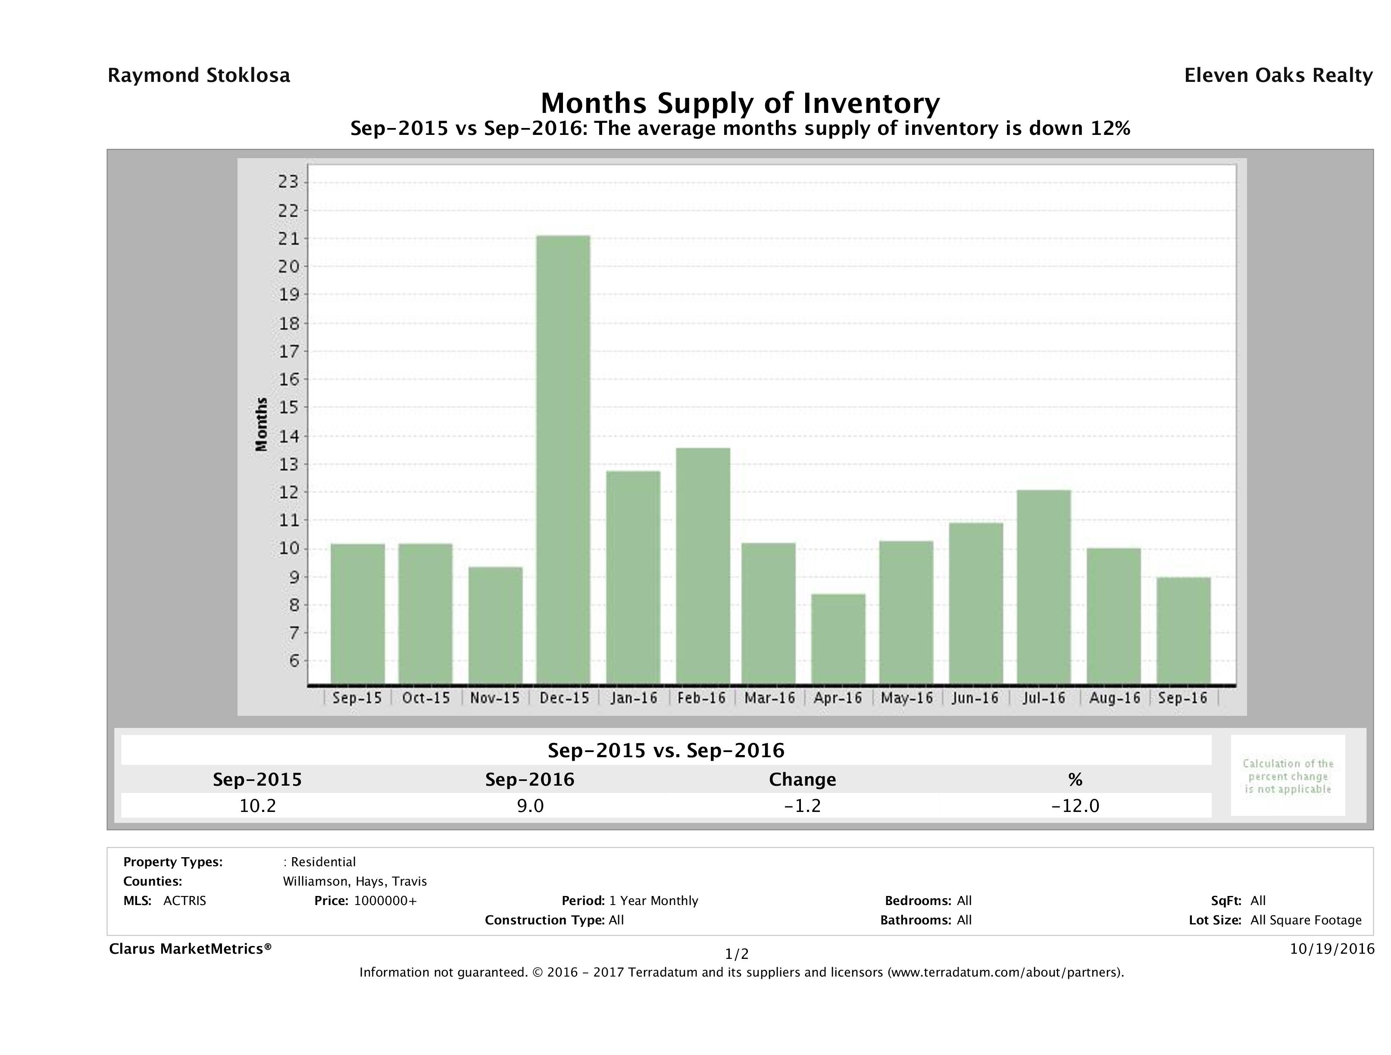Click the Sep-2015 value 10.2
The width and height of the screenshot is (1391, 1055).
[x=257, y=805]
